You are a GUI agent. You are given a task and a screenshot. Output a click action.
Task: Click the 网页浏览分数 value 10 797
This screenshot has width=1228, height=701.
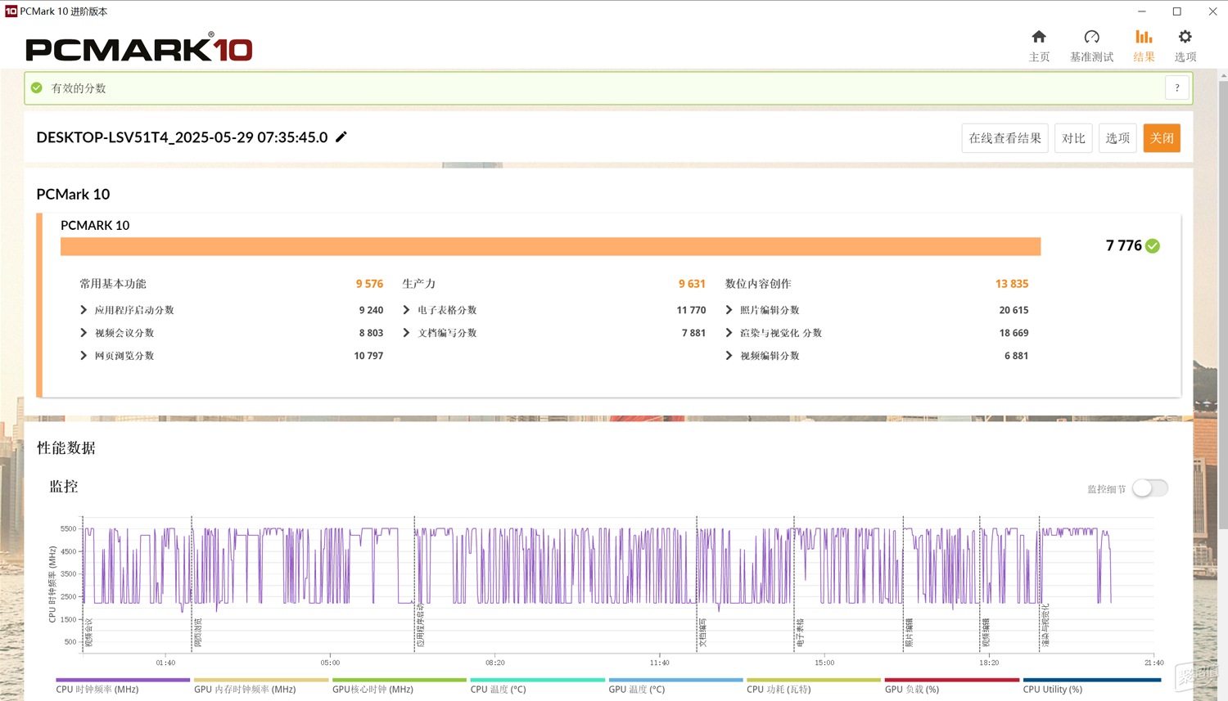(x=368, y=356)
